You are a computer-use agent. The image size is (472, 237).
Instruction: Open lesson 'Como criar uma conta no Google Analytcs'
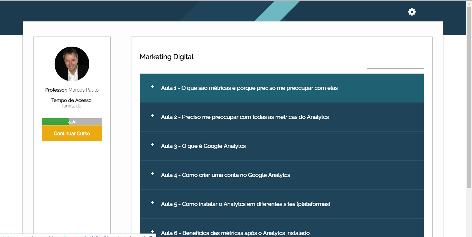225,175
